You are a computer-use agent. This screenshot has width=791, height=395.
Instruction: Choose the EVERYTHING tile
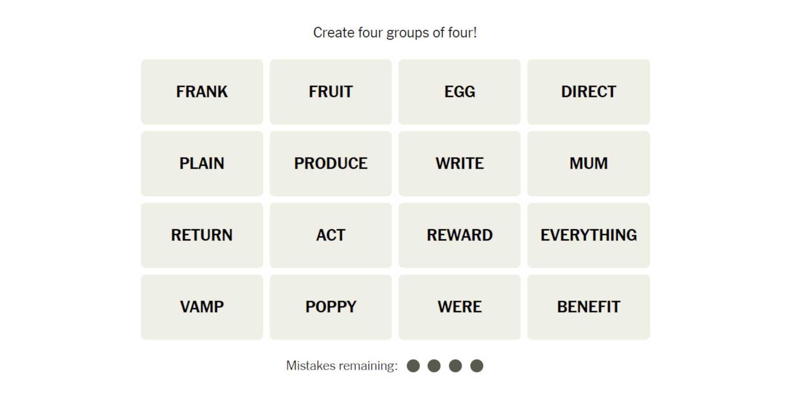pyautogui.click(x=588, y=236)
